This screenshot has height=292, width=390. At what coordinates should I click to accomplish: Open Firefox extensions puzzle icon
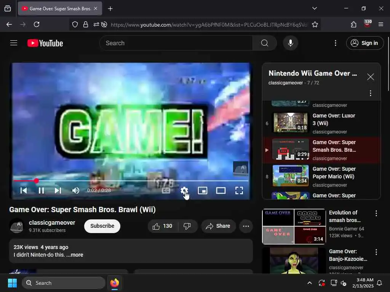(x=353, y=24)
